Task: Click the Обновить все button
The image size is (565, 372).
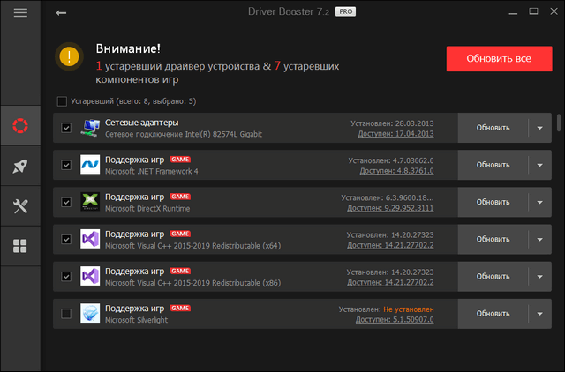Action: point(499,59)
